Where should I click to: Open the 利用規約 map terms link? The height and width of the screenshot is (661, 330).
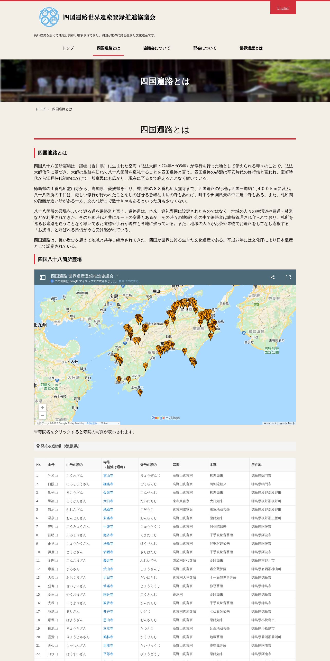(92, 423)
